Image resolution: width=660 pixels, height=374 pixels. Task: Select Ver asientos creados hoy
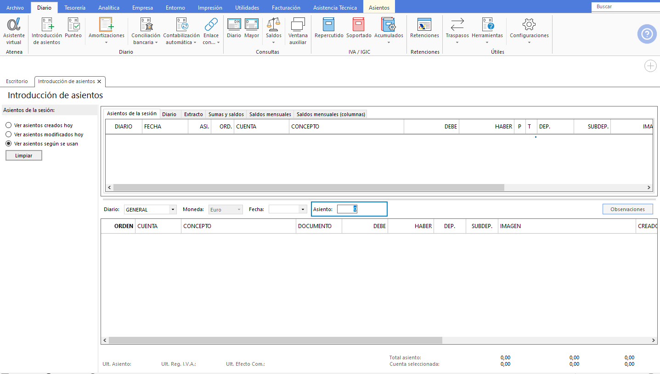pyautogui.click(x=8, y=125)
